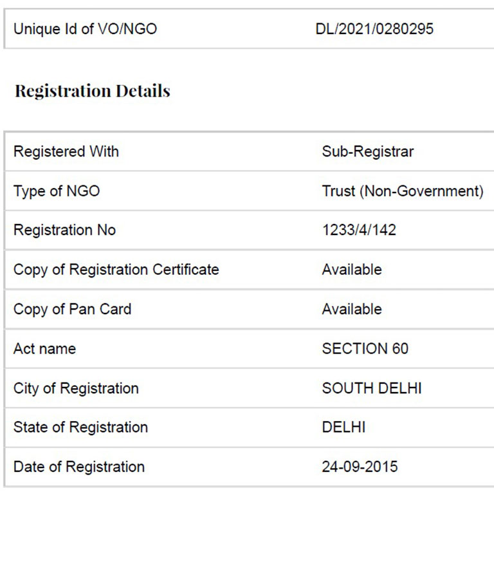Select the "Act name" label
The height and width of the screenshot is (573, 494).
(x=44, y=349)
